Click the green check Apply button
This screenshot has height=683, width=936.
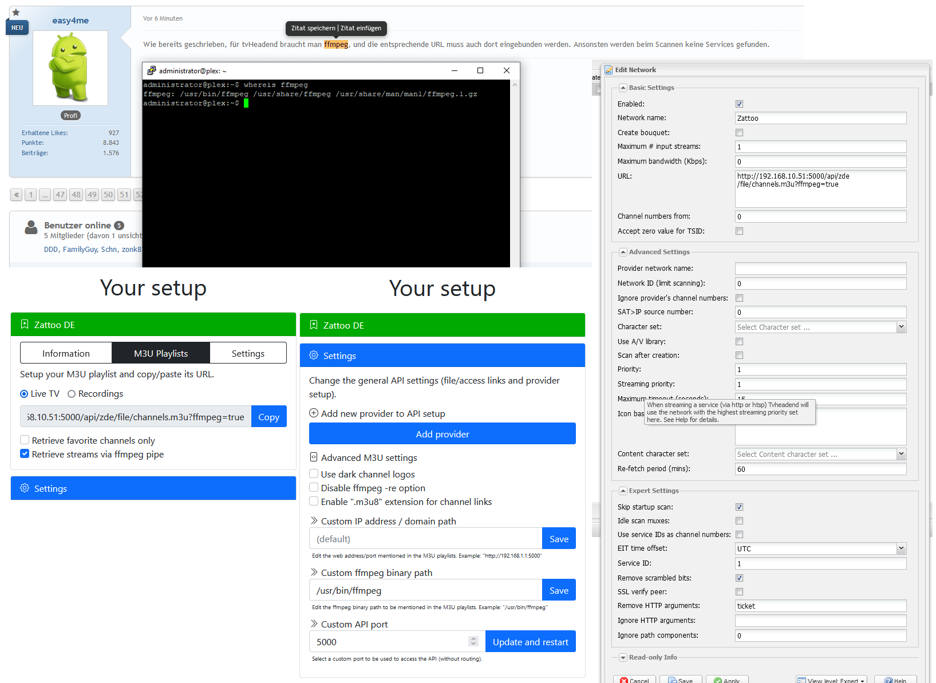point(727,680)
